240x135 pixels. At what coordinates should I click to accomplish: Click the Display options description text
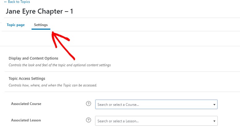[59, 65]
